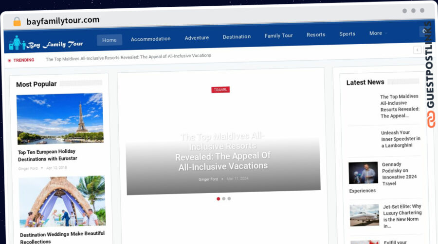Open the Accommodation menu item
Screen dimensions: 438x244
click(x=150, y=39)
